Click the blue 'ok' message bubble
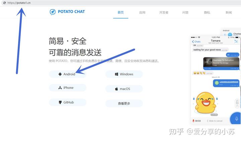This screenshot has width=241, height=141. pos(233,55)
